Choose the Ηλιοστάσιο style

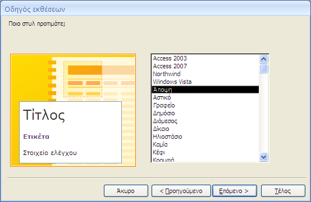(x=205, y=137)
